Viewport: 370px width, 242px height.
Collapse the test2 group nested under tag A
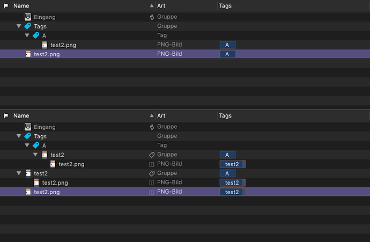[x=36, y=155]
